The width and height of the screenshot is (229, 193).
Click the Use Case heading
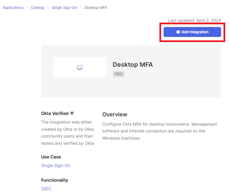coord(51,157)
